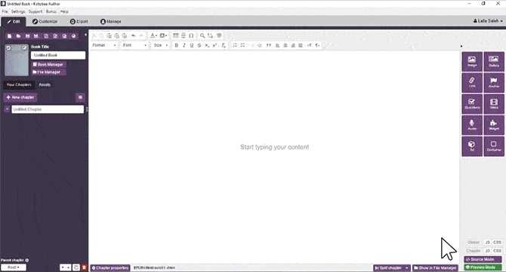
Task: Add a Gallery element
Action: [x=494, y=61]
